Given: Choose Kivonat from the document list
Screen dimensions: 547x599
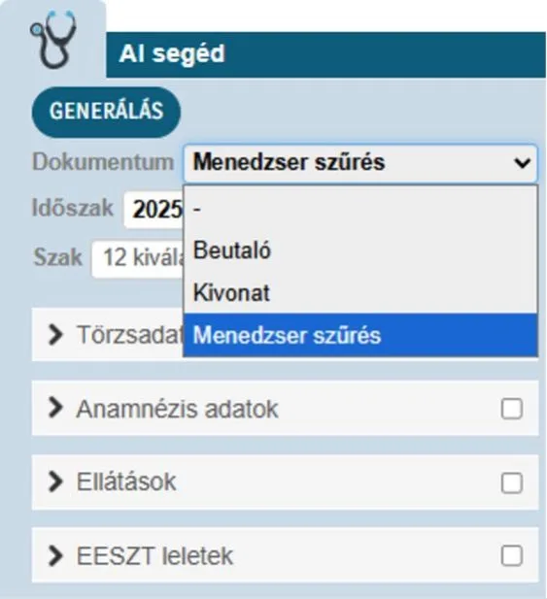Looking at the screenshot, I should 360,292.
